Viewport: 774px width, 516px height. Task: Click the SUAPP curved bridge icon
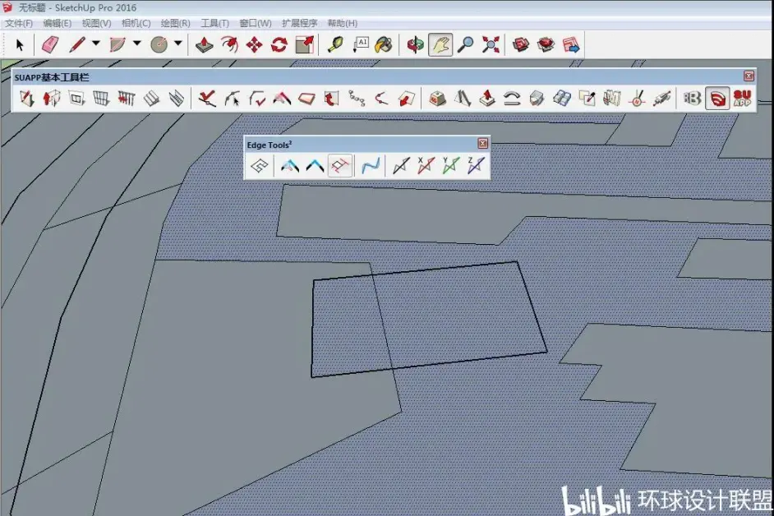tap(512, 99)
